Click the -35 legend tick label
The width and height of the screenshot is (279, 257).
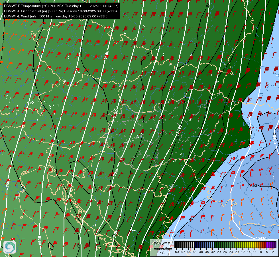pyautogui.click(x=206, y=252)
